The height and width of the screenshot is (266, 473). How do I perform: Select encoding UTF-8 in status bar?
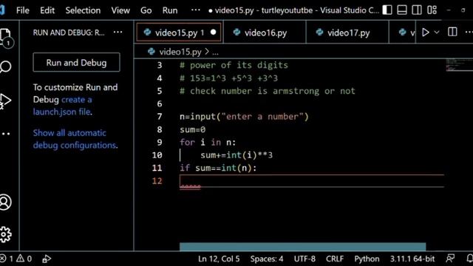[x=304, y=259]
